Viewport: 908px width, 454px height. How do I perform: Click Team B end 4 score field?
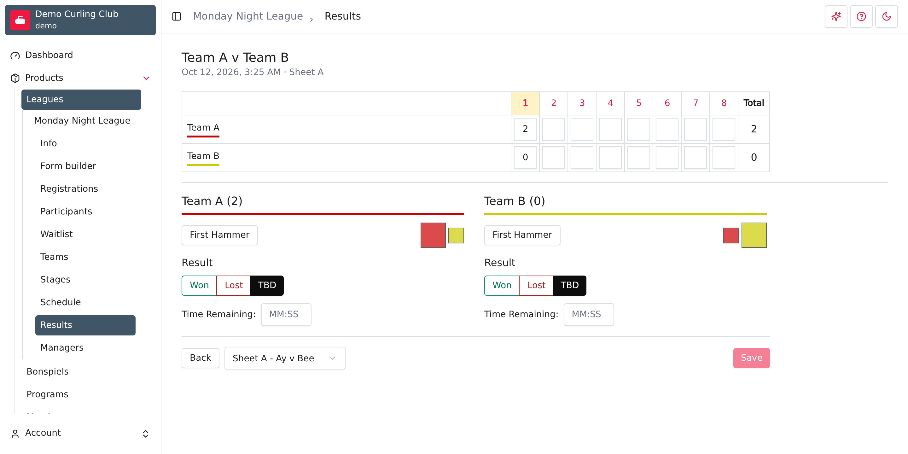[610, 158]
